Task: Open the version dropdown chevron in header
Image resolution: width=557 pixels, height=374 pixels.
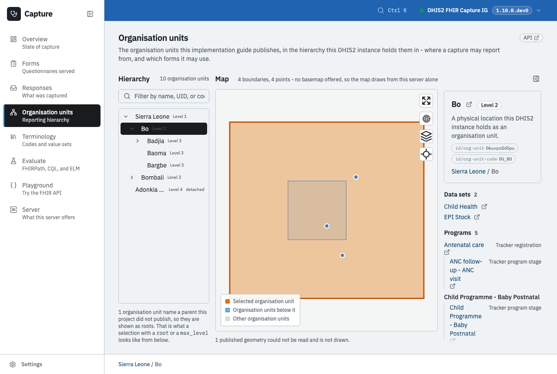Action: click(539, 10)
